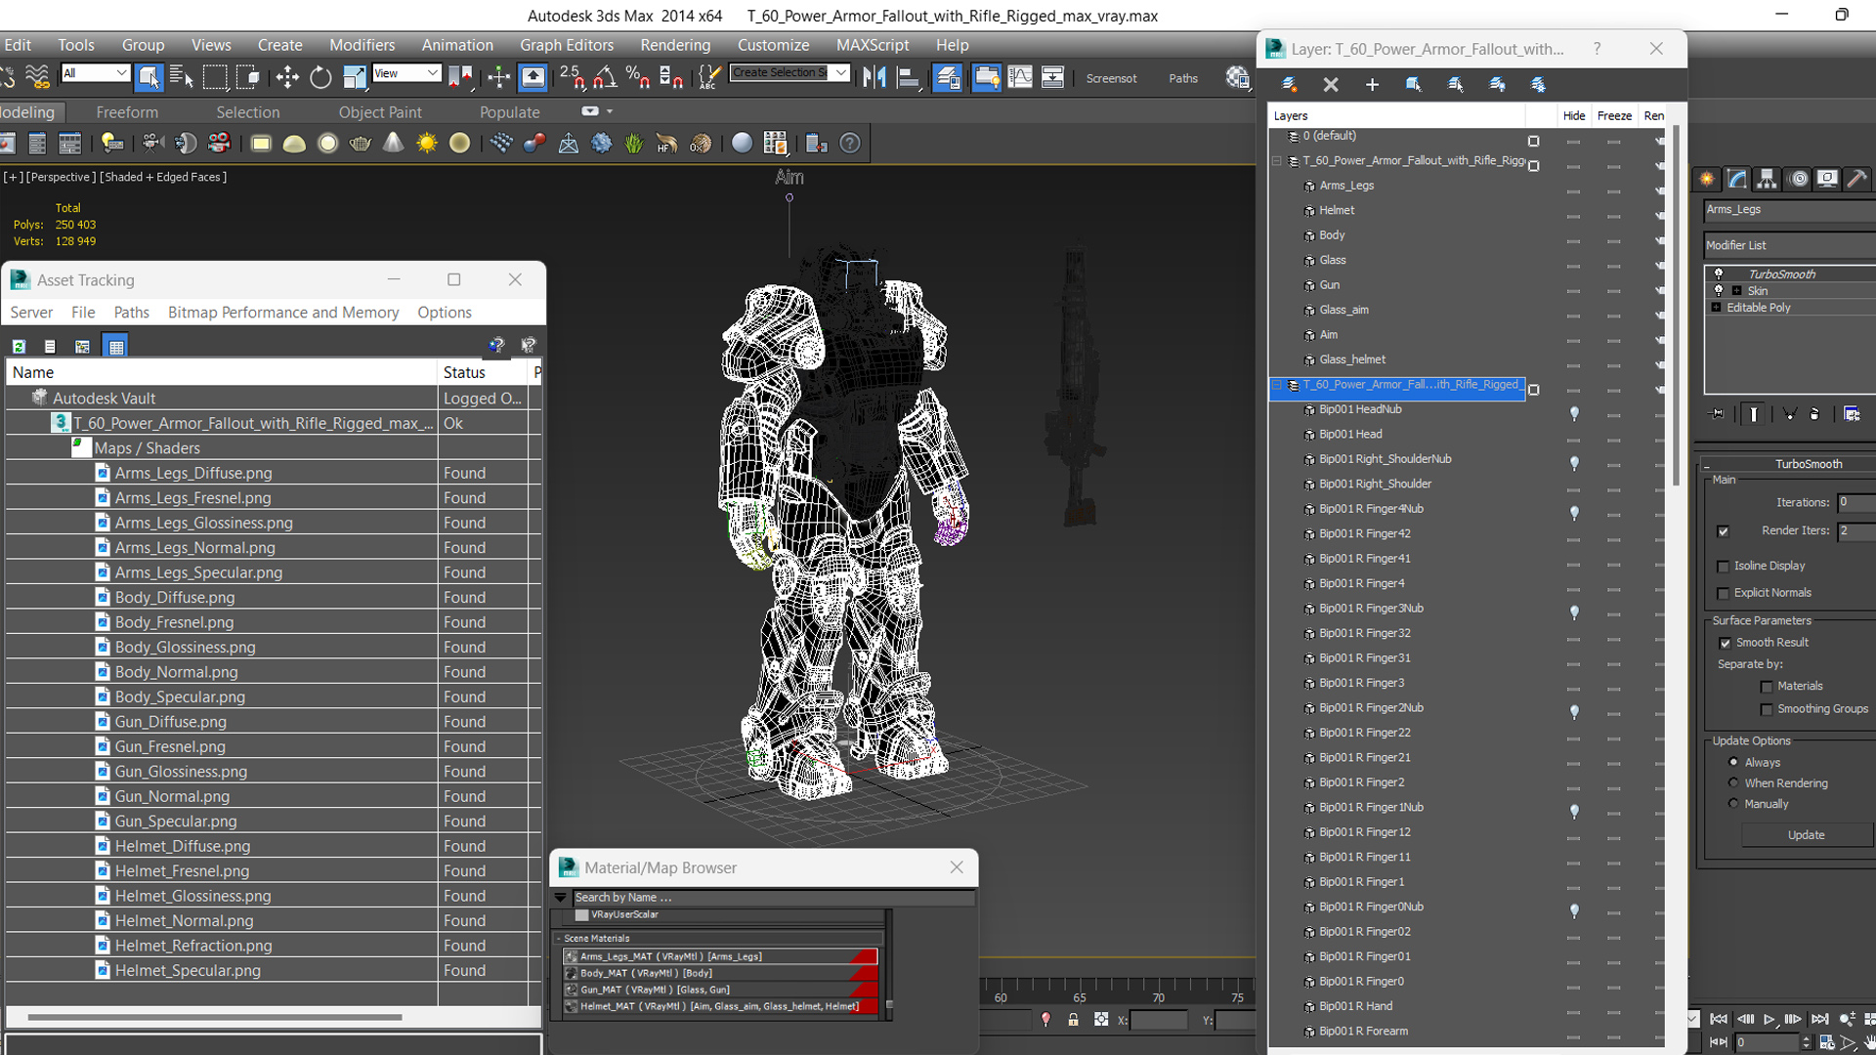The width and height of the screenshot is (1876, 1055).
Task: Open the MAXScript menu
Action: point(873,45)
